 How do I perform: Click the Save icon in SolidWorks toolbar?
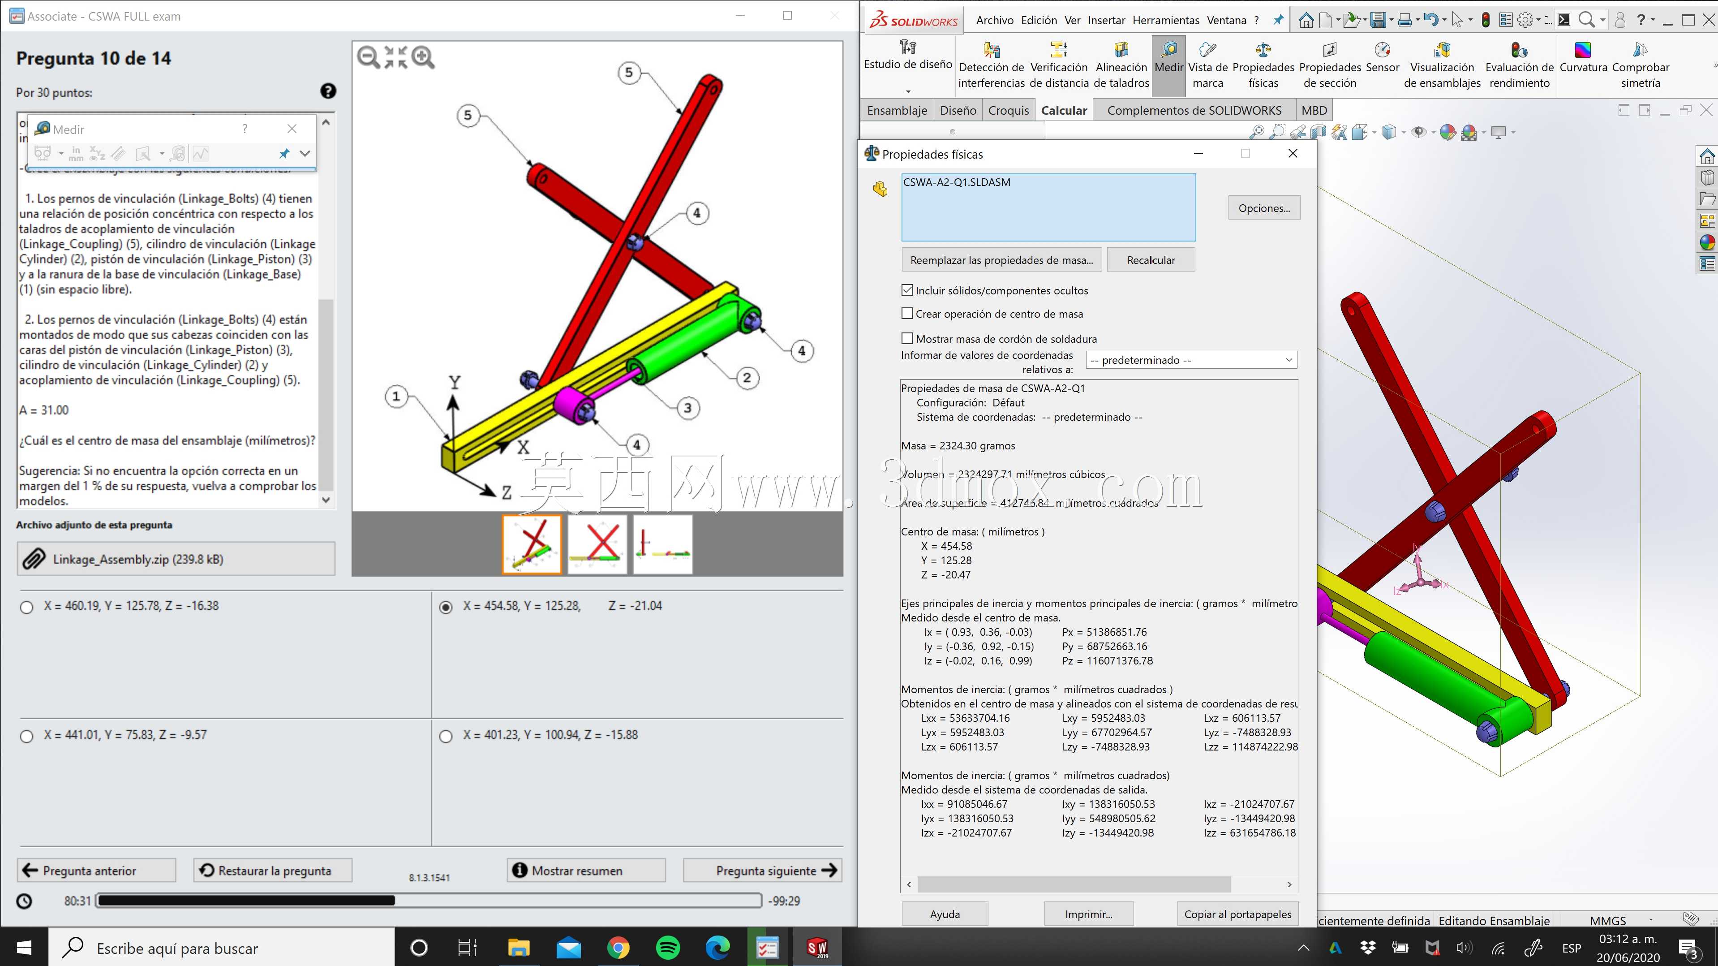pyautogui.click(x=1378, y=20)
